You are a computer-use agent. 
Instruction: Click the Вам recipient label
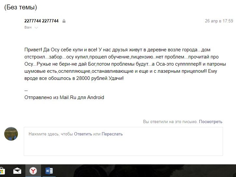tap(28, 27)
